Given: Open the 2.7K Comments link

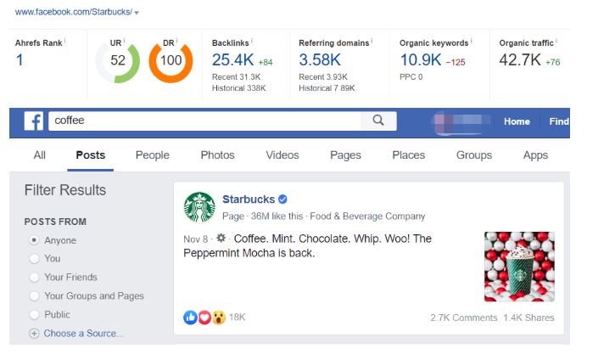Looking at the screenshot, I should 464,317.
